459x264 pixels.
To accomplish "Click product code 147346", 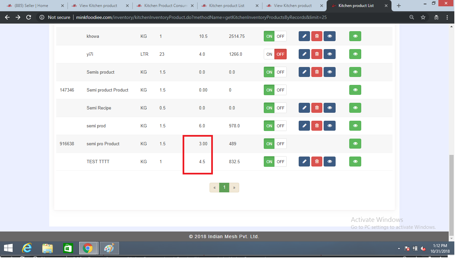I will coord(67,90).
